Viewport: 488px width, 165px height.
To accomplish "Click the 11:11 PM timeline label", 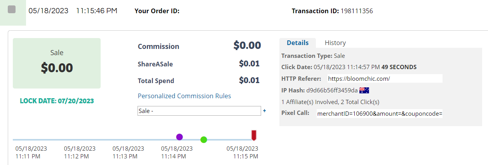I will [31, 153].
